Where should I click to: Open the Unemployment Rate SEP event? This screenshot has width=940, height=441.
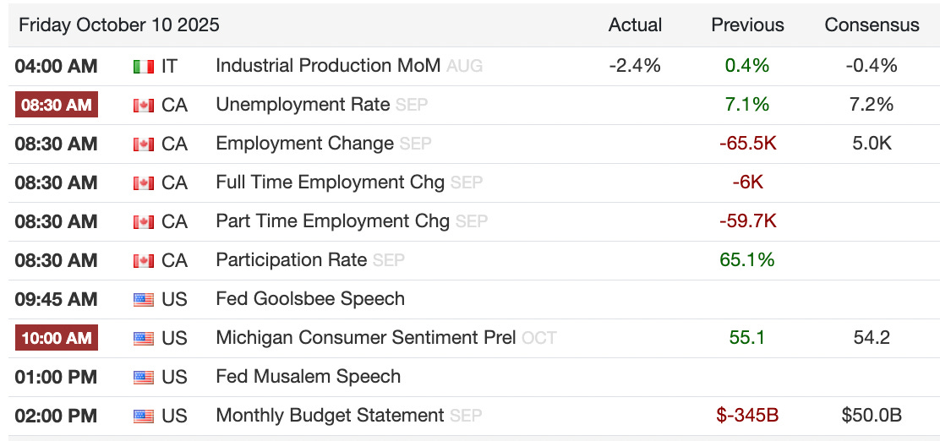(303, 105)
